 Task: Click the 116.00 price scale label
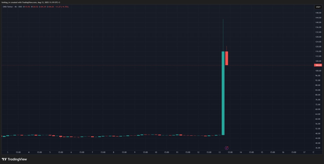pos(318,51)
